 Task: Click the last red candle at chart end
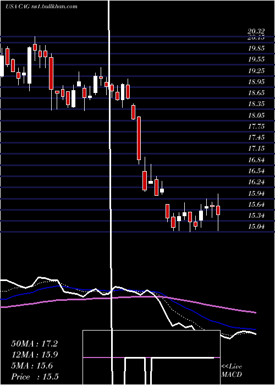(x=218, y=211)
